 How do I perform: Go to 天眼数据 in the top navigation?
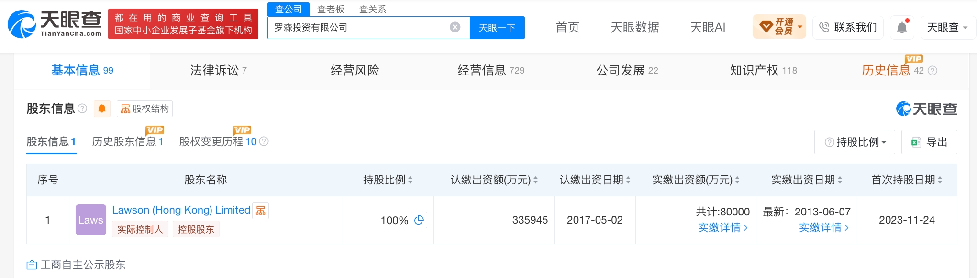click(x=635, y=27)
